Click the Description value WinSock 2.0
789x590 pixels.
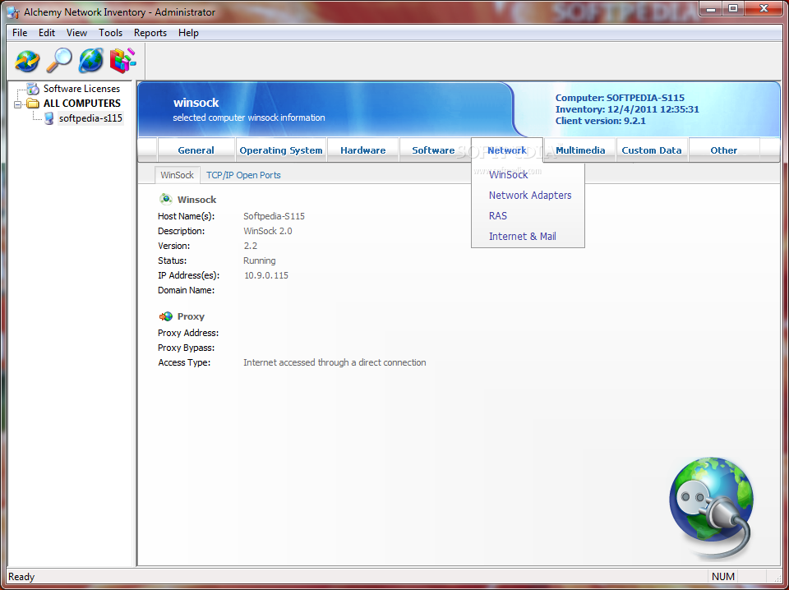pyautogui.click(x=268, y=232)
